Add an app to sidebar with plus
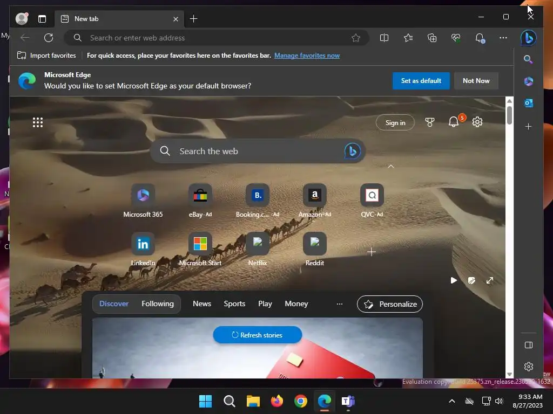 coord(528,126)
